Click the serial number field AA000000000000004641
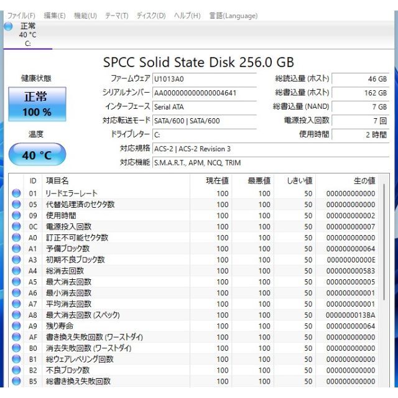 pyautogui.click(x=205, y=93)
